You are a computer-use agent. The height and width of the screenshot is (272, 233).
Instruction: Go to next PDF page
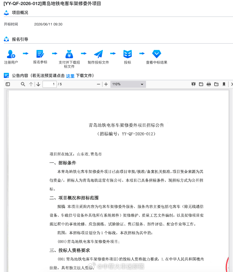click(x=38, y=84)
